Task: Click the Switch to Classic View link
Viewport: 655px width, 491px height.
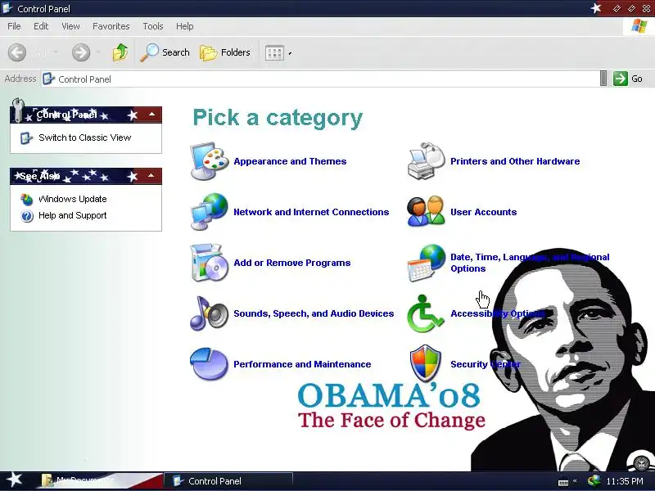Action: coord(85,137)
